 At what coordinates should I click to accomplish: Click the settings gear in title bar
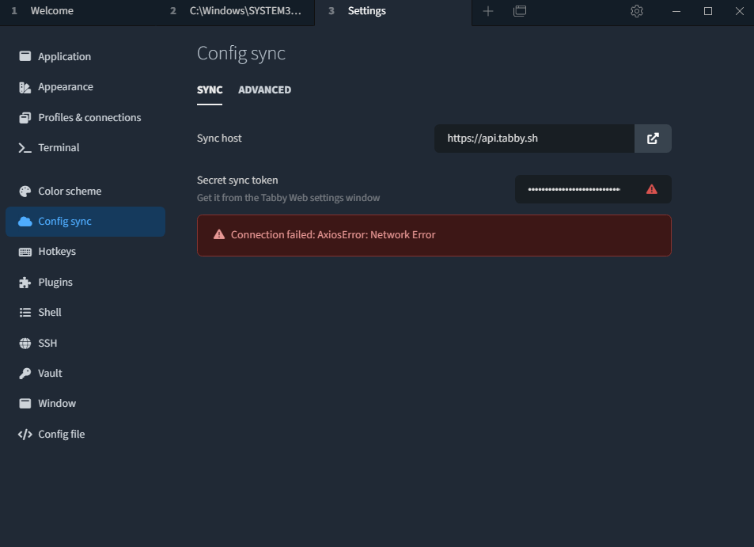(637, 11)
